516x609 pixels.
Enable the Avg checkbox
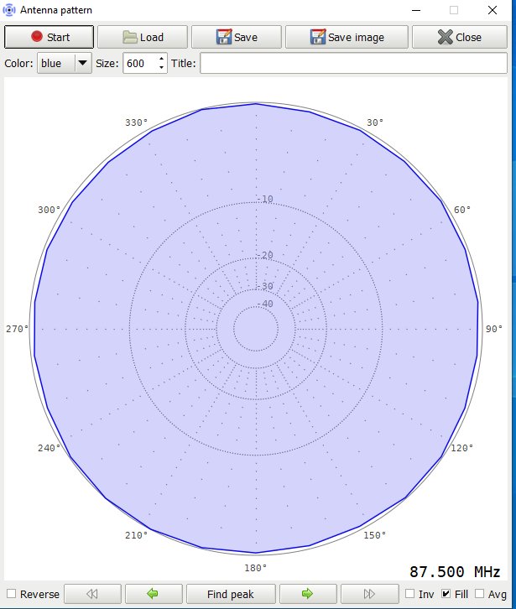(480, 594)
